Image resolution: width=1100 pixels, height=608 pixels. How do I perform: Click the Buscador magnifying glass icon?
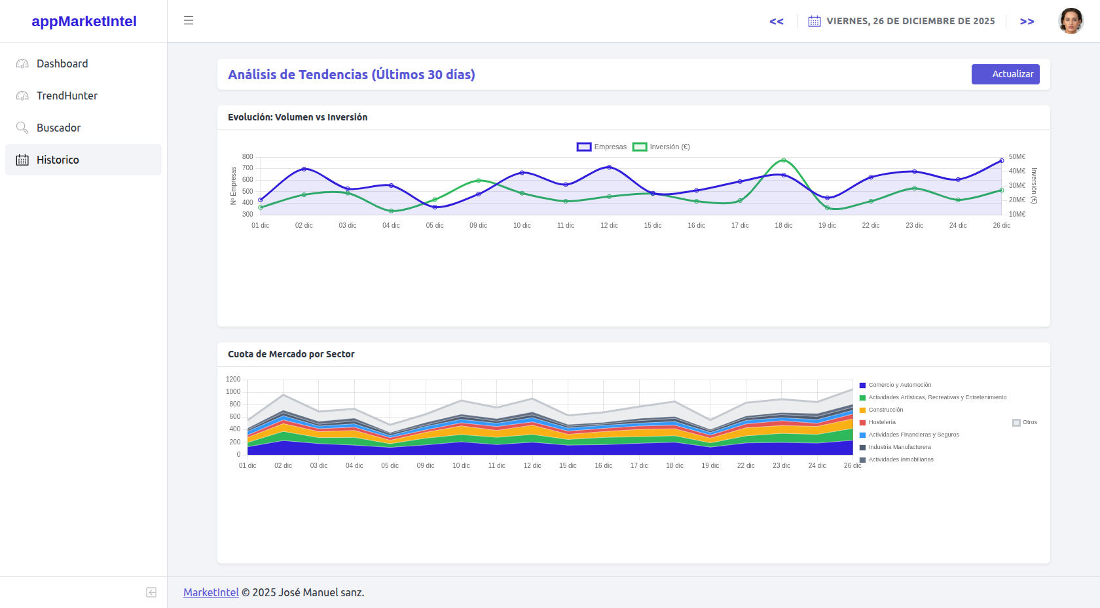pos(22,128)
